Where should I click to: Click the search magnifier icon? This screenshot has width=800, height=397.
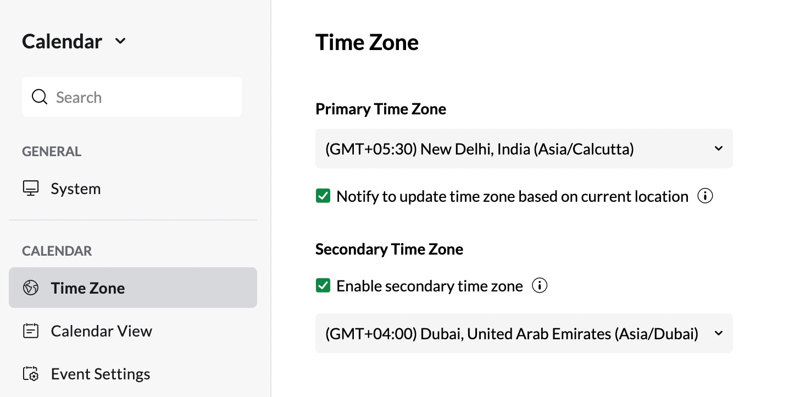(40, 97)
